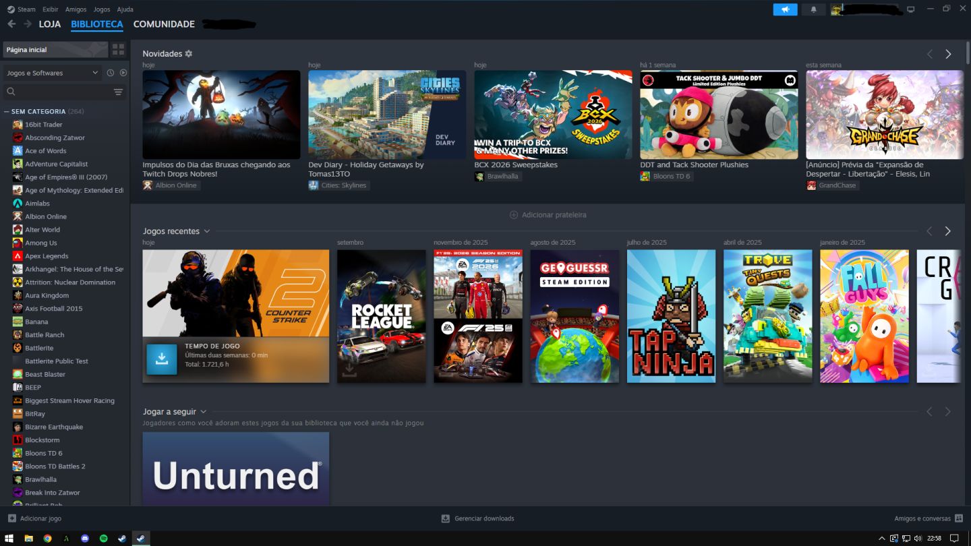Open the Unturned banner in Jogar a seguir
The image size is (971, 546).
click(236, 468)
